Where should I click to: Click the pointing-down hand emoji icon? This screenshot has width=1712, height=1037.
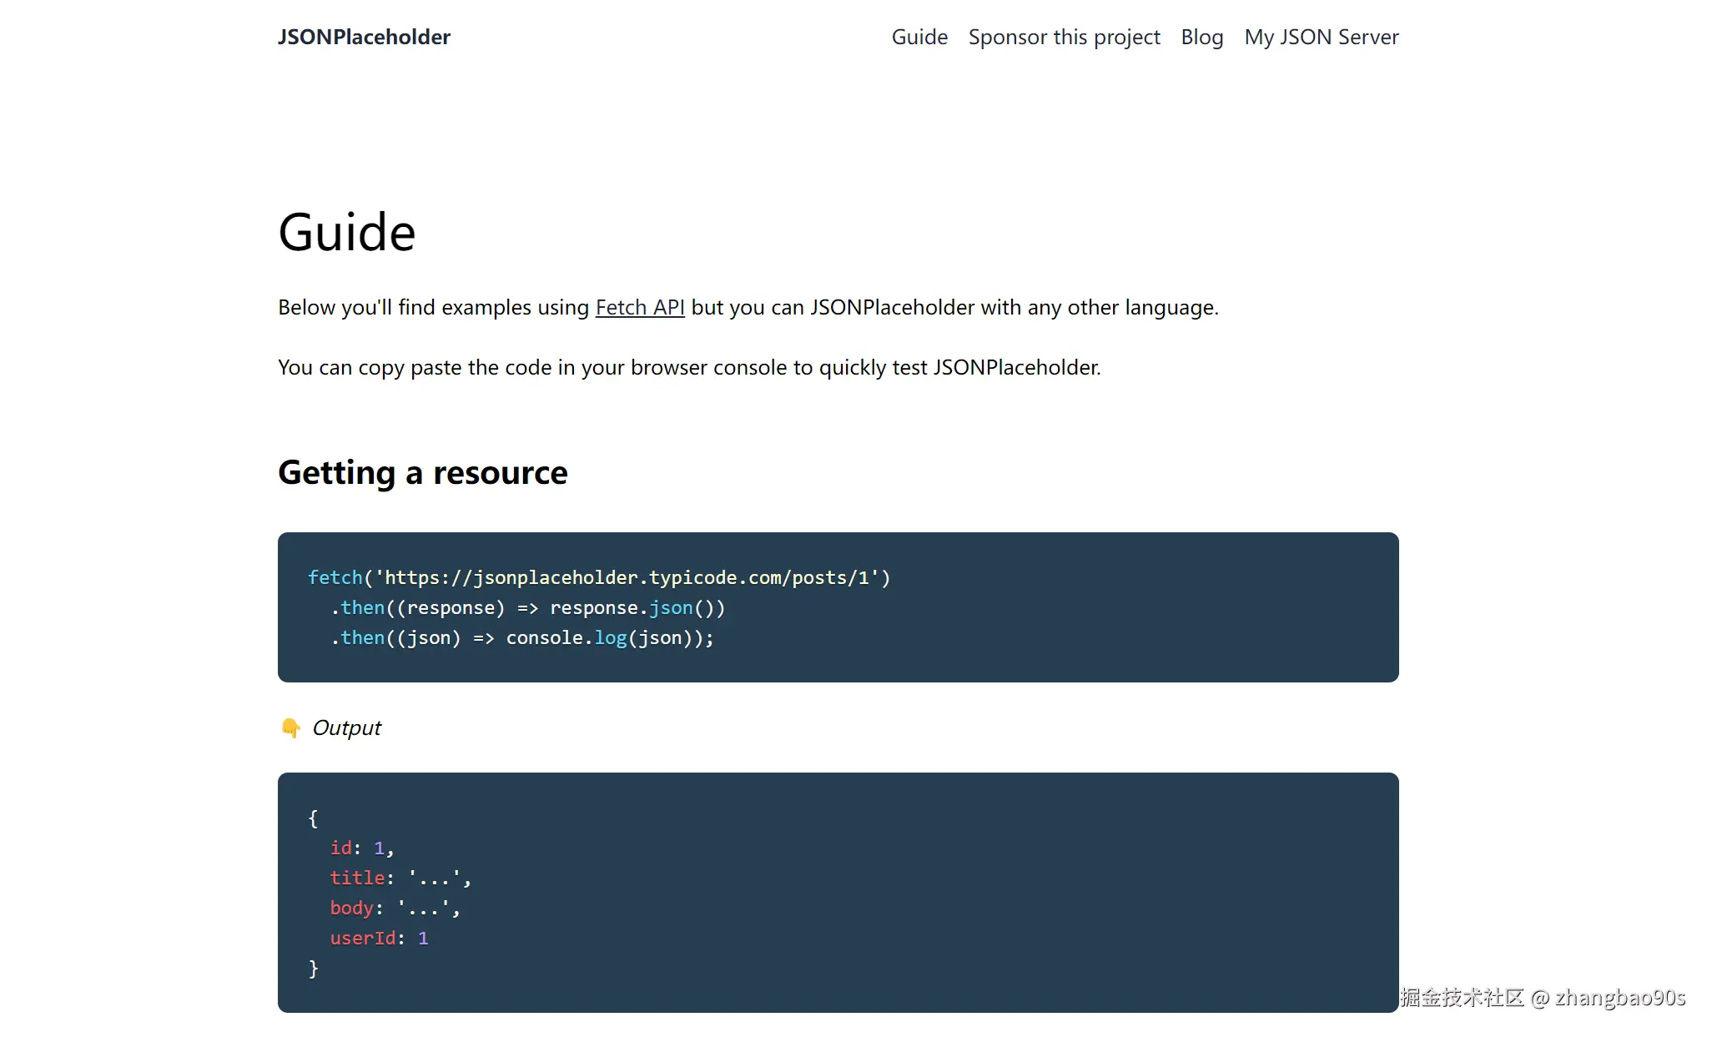pyautogui.click(x=290, y=727)
